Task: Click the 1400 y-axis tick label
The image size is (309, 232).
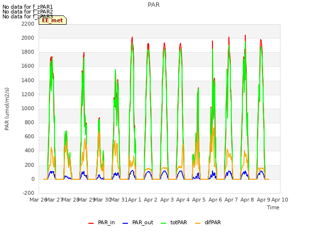Action: (28, 80)
